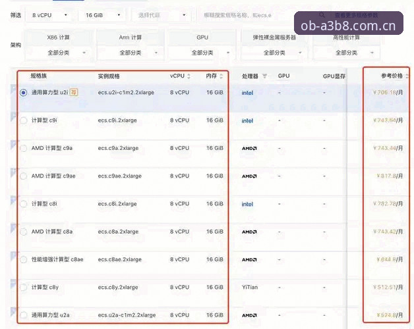This screenshot has width=414, height=329.
Task: Select radio for AMD 计算型 c9a
Action: (x=24, y=148)
